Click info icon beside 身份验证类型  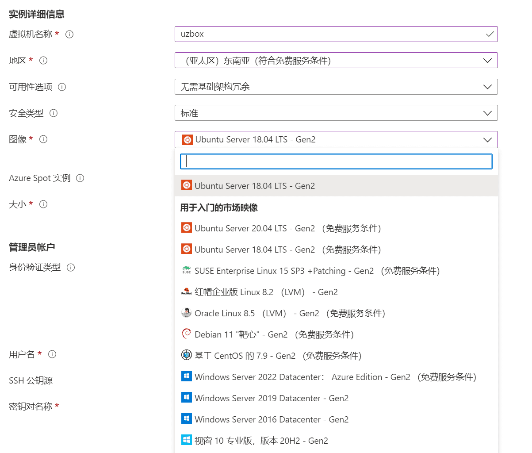coord(71,267)
